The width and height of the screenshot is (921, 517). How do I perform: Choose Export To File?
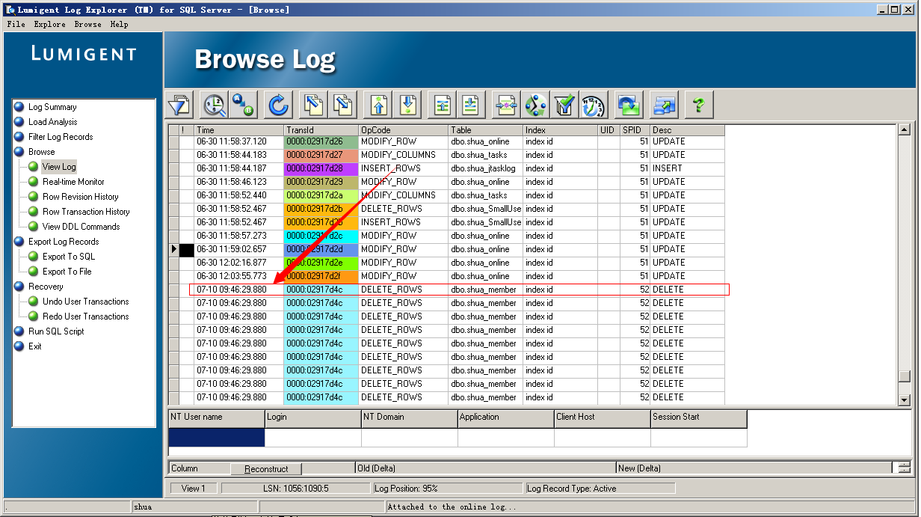[67, 272]
